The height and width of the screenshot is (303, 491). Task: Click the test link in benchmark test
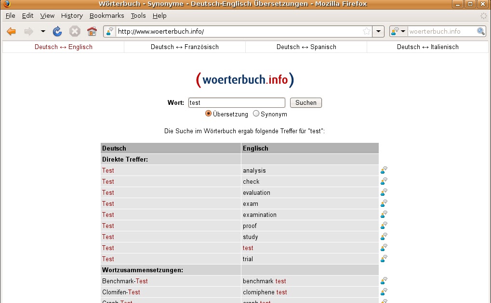(x=280, y=281)
